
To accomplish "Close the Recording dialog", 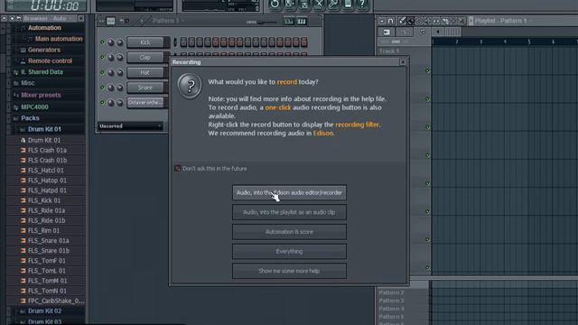I will tap(403, 62).
